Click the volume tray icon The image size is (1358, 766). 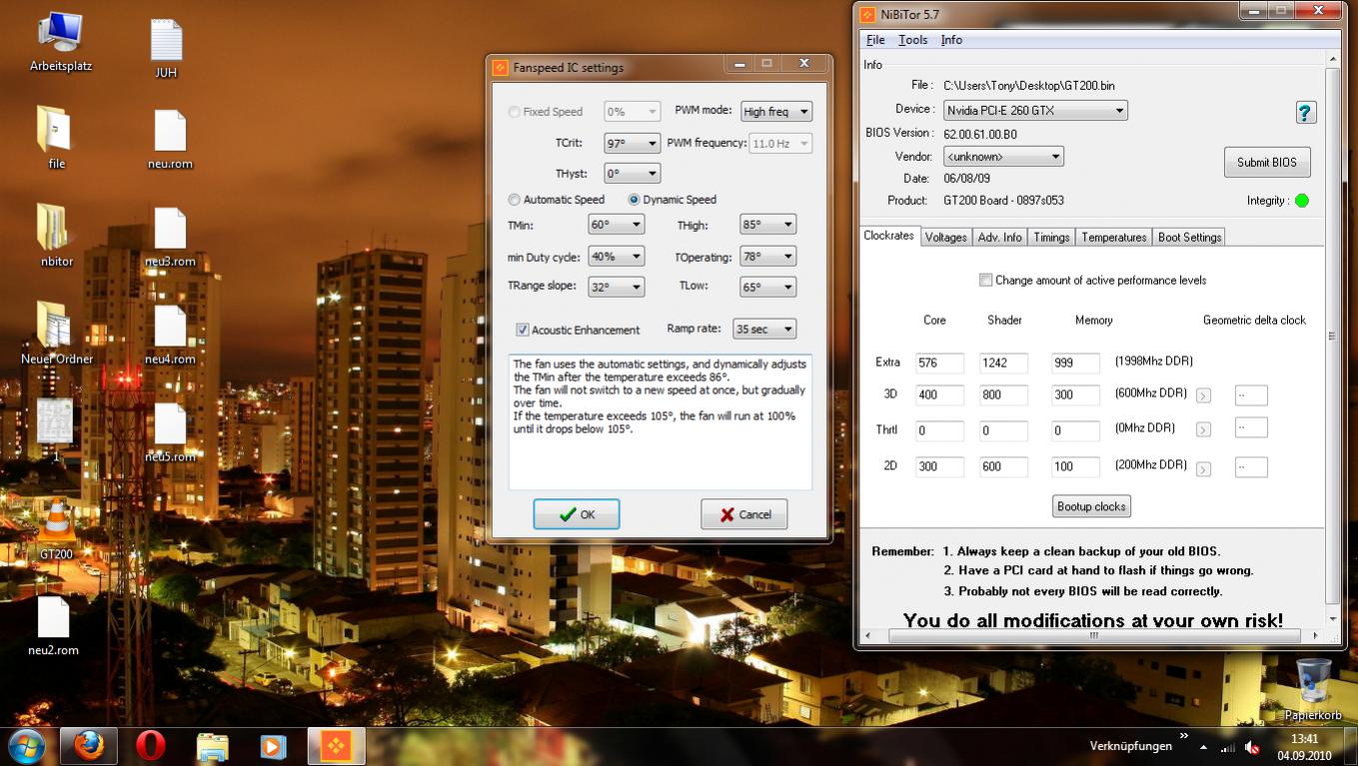1253,747
